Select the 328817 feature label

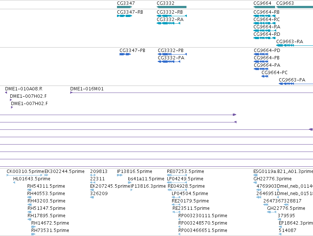[292, 201]
